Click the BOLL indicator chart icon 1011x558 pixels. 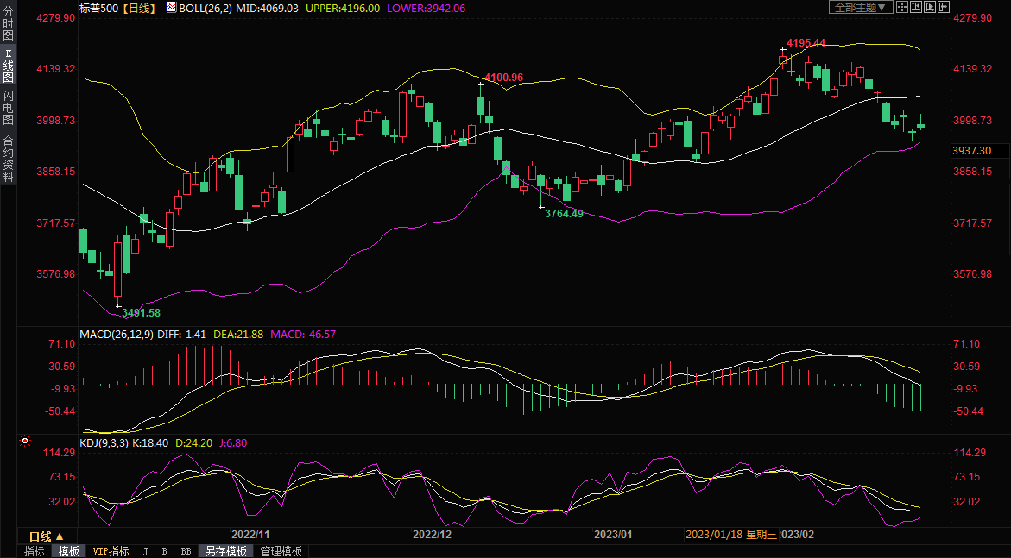tap(171, 8)
